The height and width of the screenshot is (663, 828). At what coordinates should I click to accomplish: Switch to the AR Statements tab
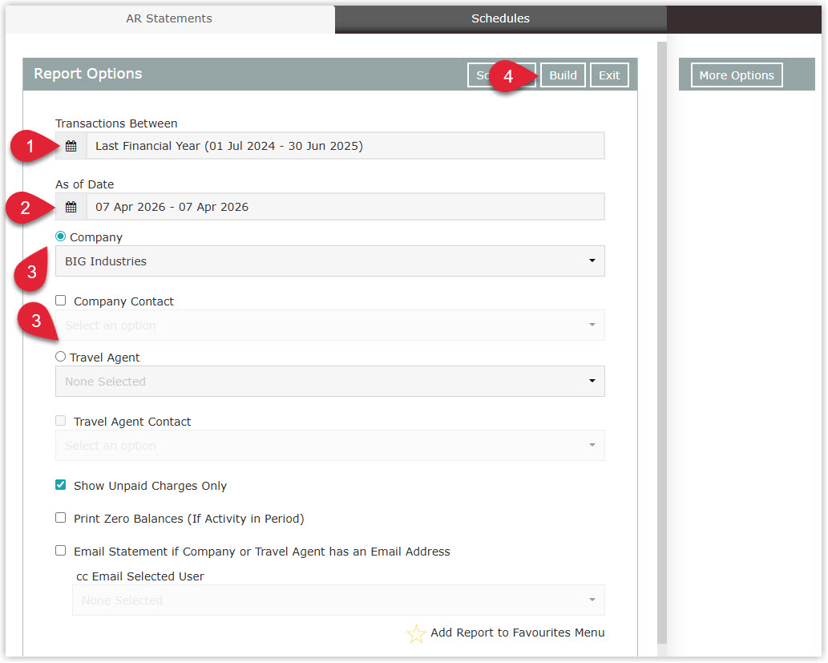(x=169, y=19)
